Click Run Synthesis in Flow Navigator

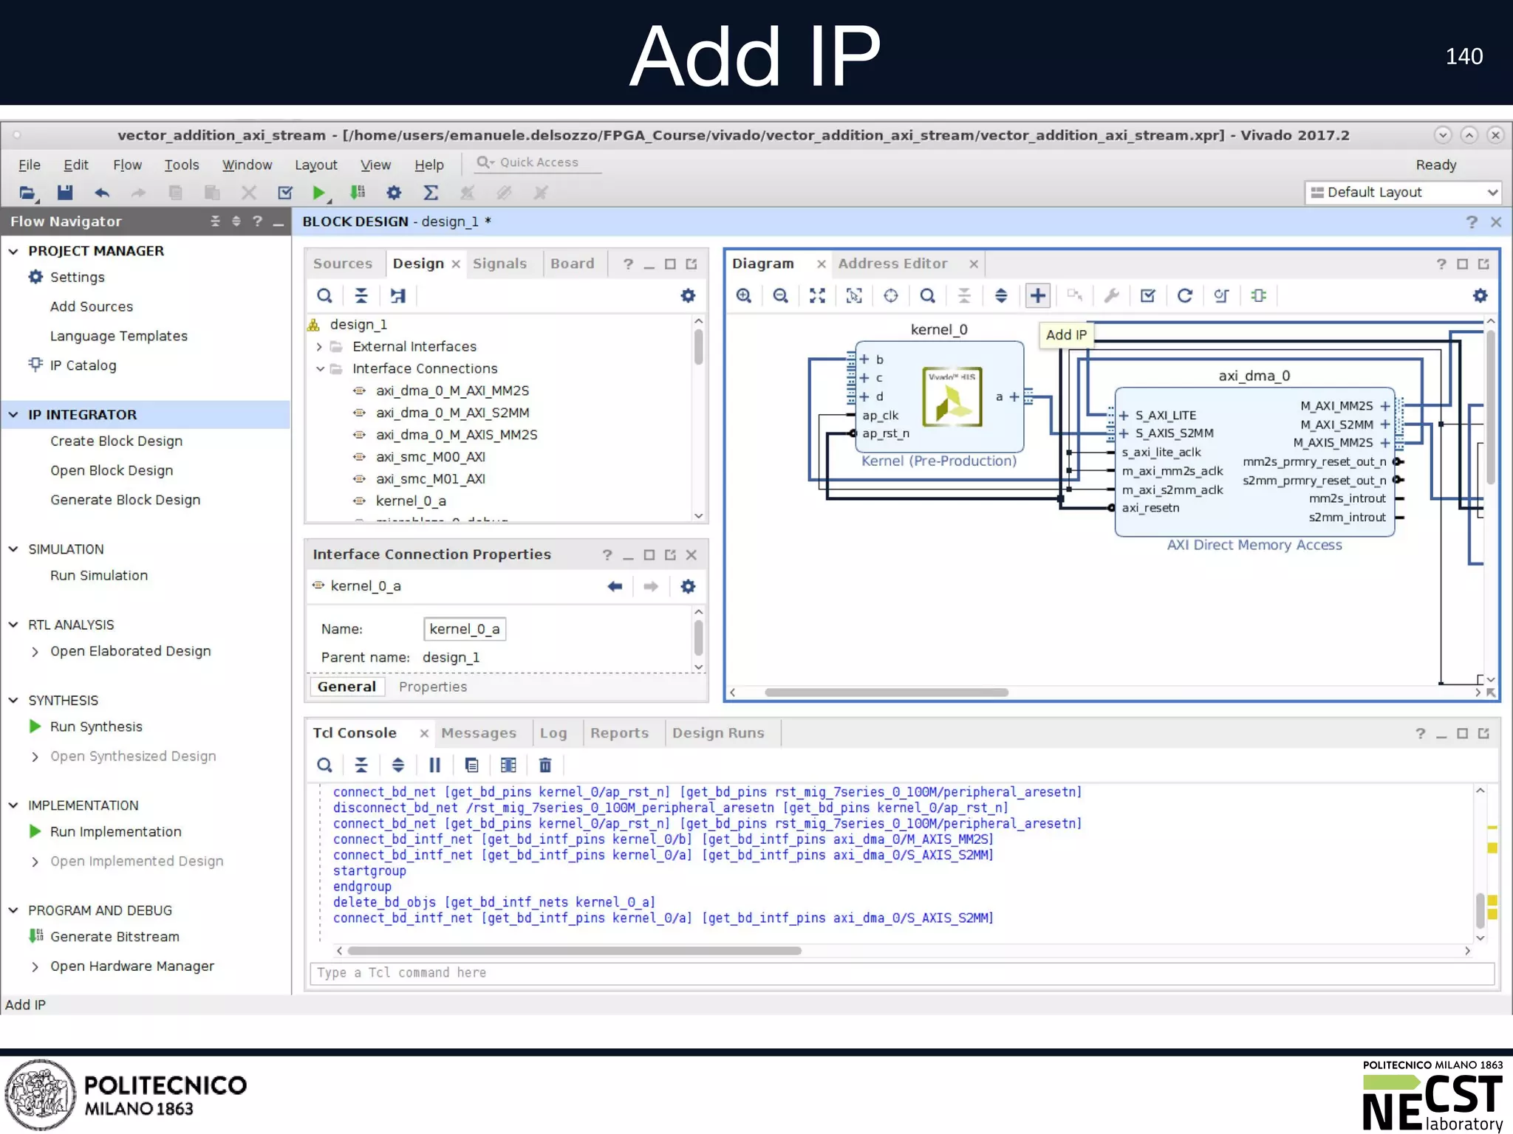coord(96,726)
